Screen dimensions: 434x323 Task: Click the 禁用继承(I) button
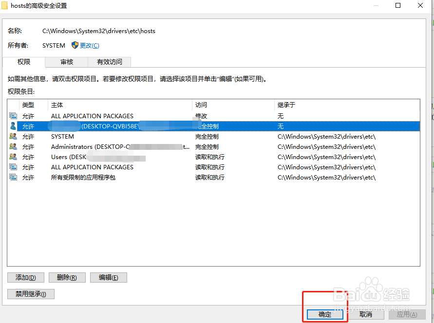[x=30, y=294]
